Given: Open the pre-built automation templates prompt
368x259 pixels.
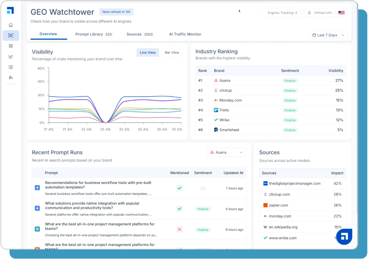Looking at the screenshot, I should click(98, 185).
